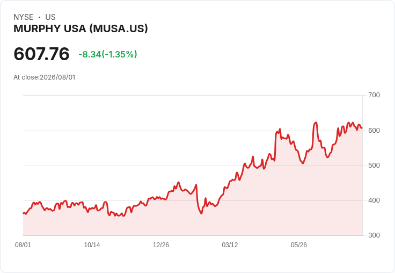This screenshot has height=273, width=395.
Task: Click the 400 y-axis price label
Action: pyautogui.click(x=374, y=200)
